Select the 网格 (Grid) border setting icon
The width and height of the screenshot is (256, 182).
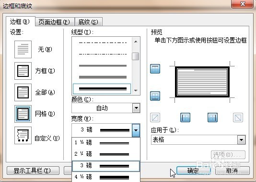tap(23, 114)
